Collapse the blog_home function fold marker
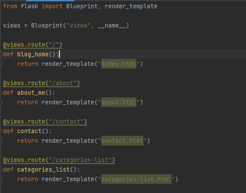246x193 pixels. 1,55
